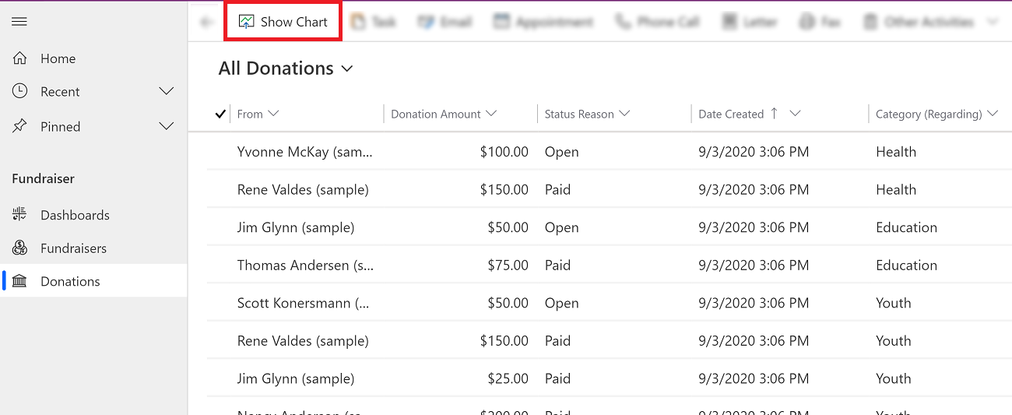
Task: Open Jim Glynn's Education donation record
Action: coord(296,227)
